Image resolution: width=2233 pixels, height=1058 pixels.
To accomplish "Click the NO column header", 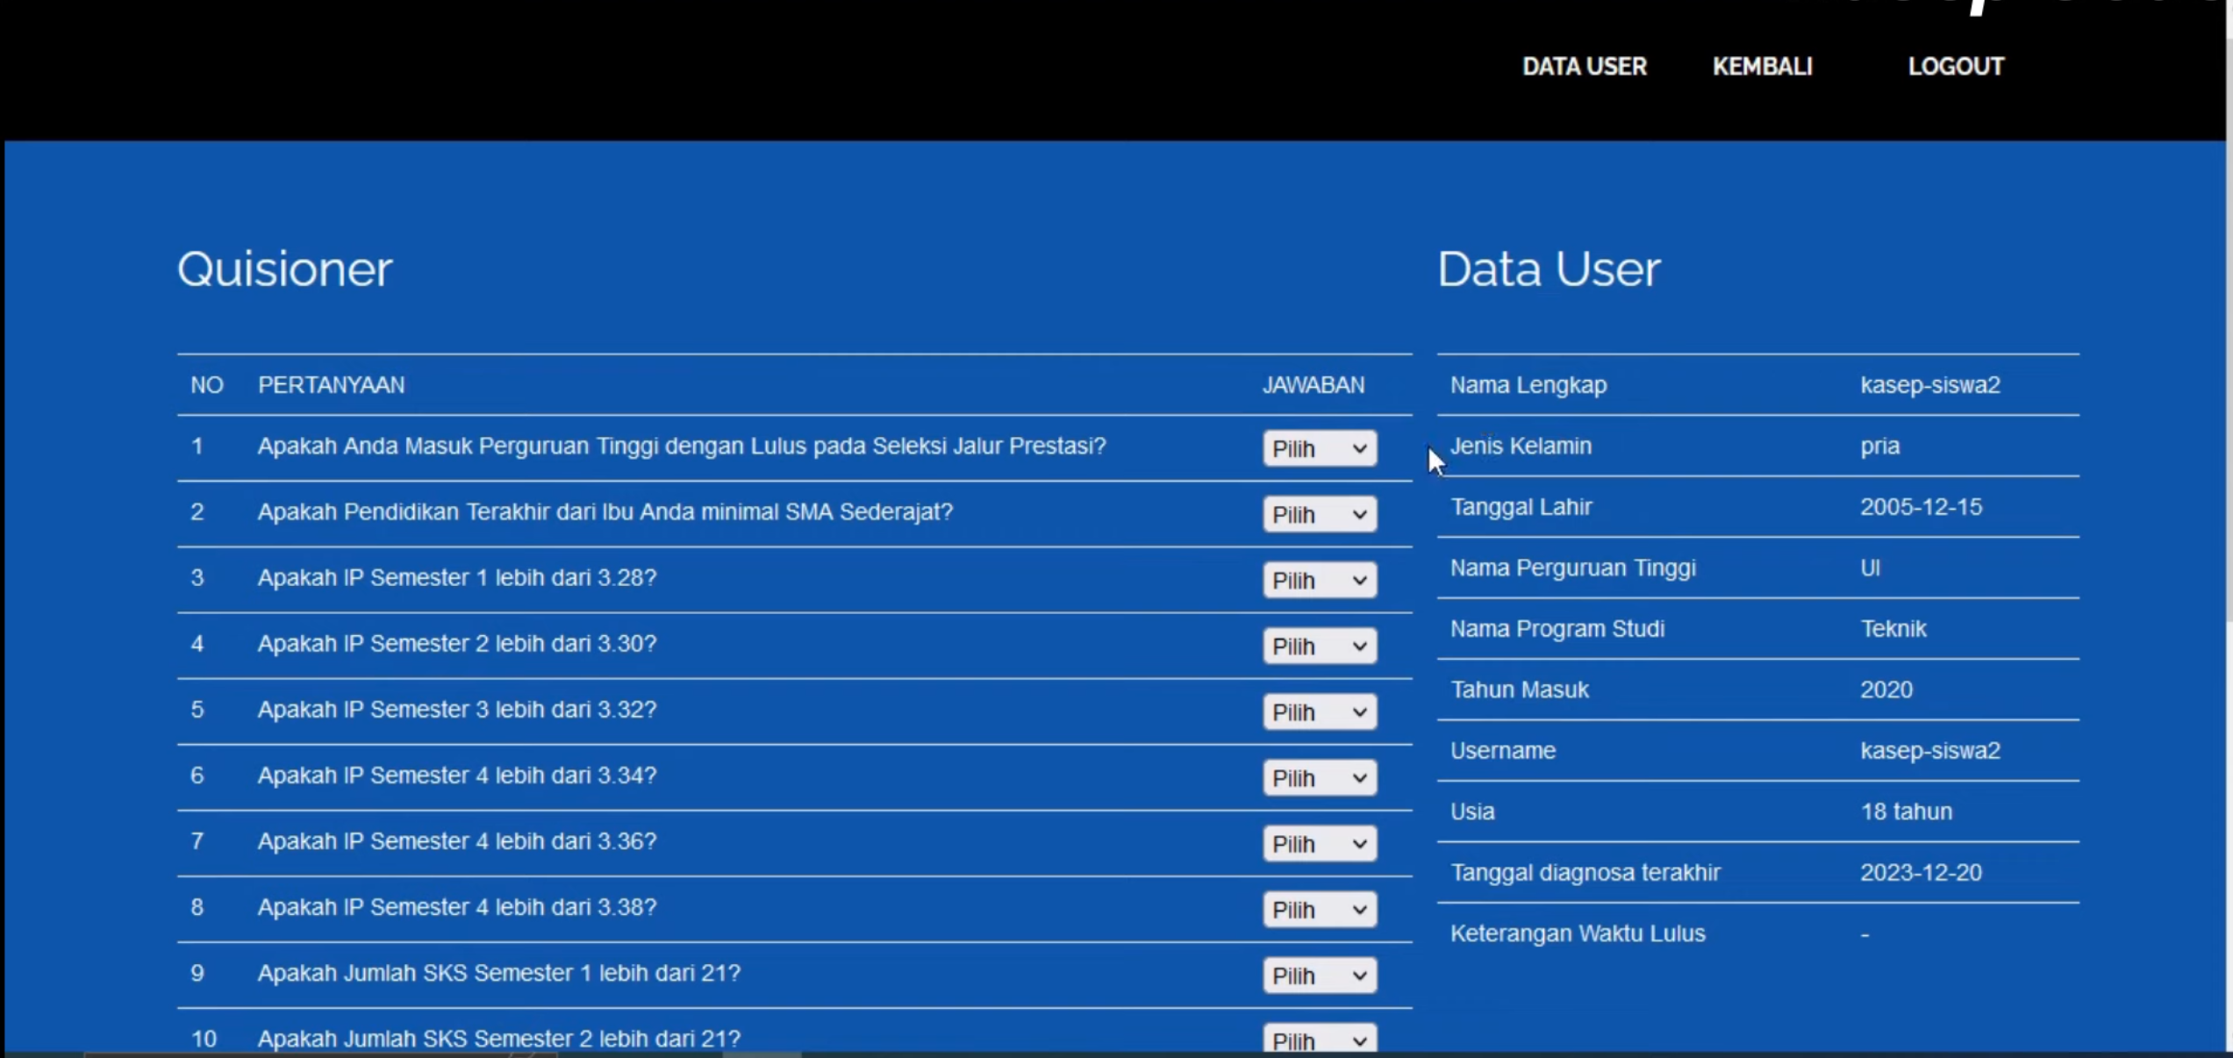I will point(207,385).
